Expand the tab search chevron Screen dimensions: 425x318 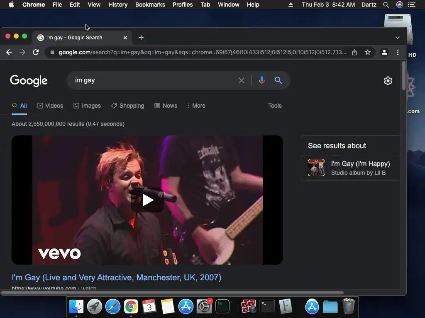pyautogui.click(x=397, y=38)
